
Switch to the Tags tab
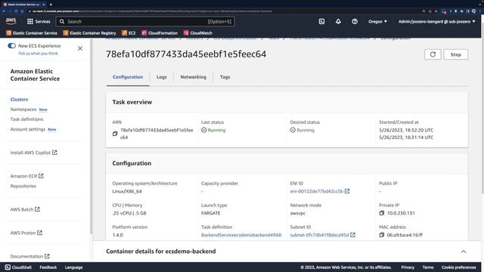[225, 77]
